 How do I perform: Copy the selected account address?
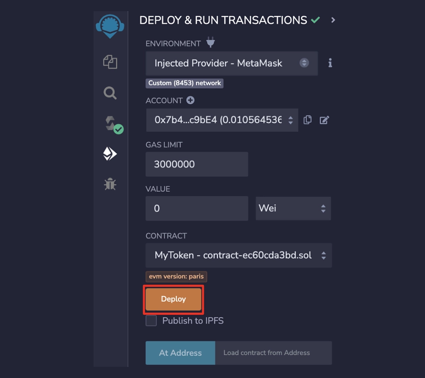pos(307,119)
